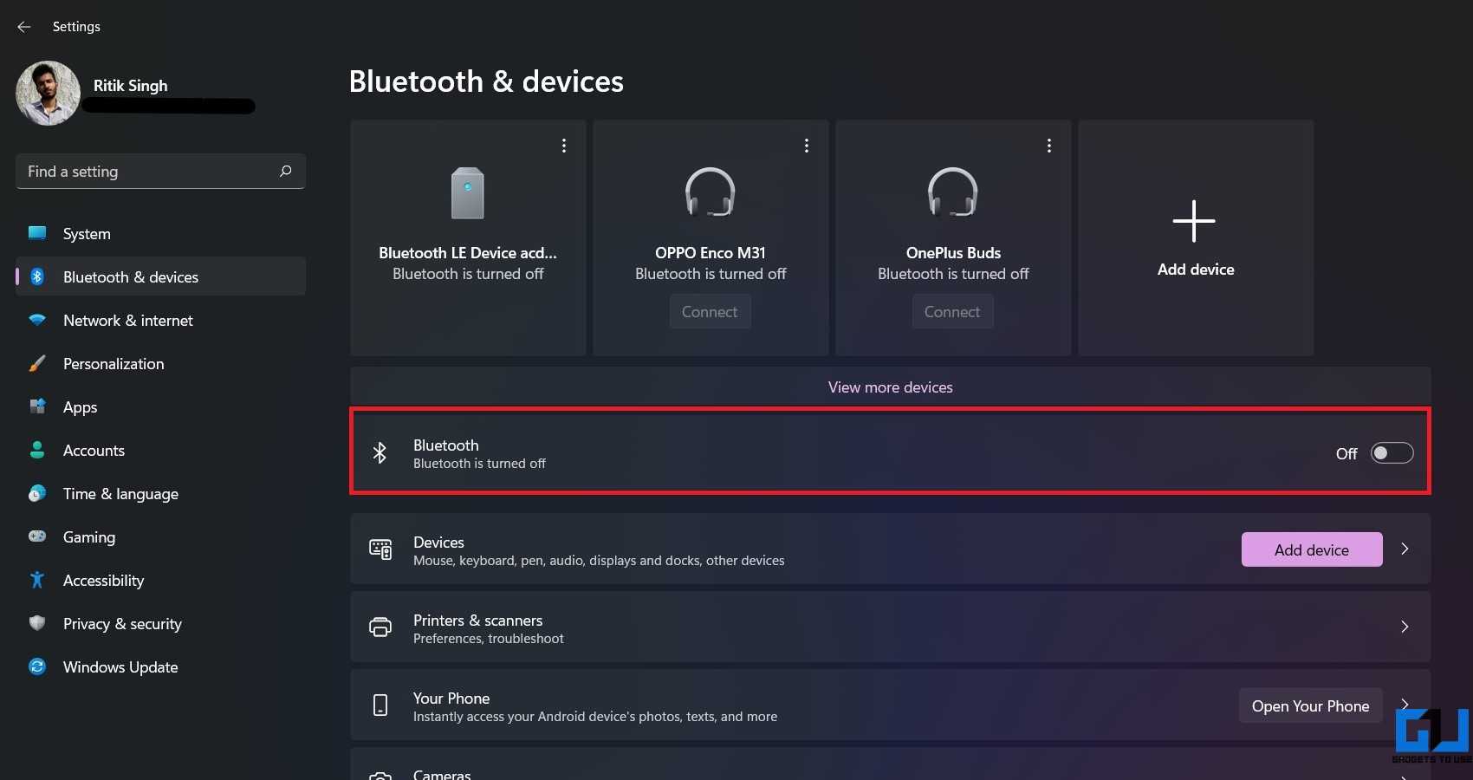Select Bluetooth & devices in sidebar
Screen dimensions: 1473x780
coord(160,277)
